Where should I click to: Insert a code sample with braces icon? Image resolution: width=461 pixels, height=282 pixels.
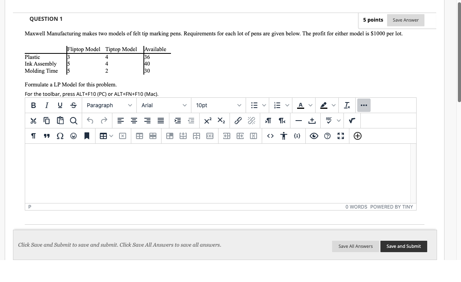tap(297, 136)
